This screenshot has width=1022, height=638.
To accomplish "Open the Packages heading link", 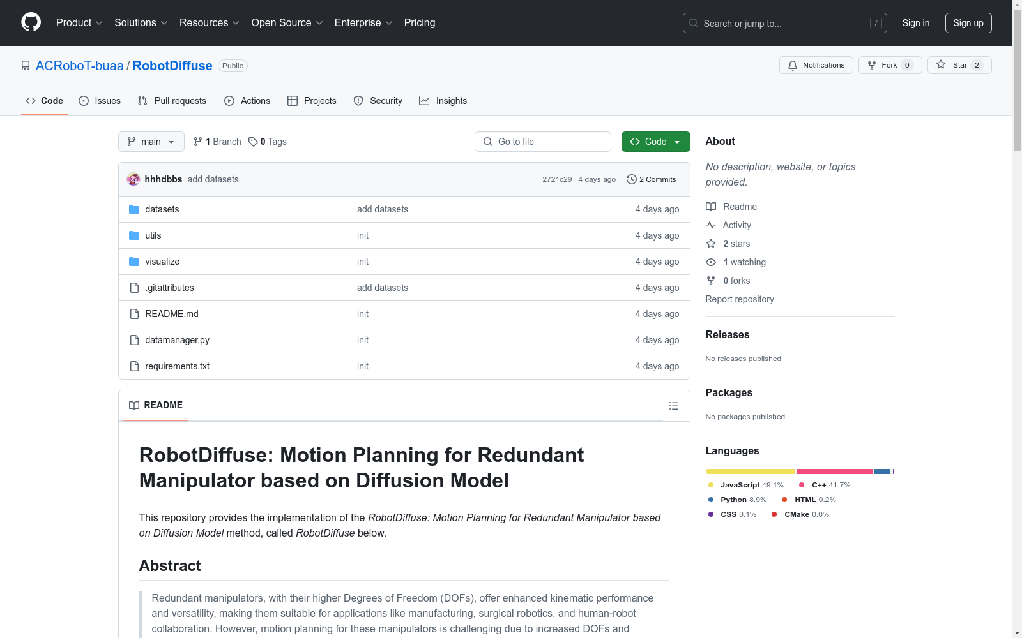I will click(x=729, y=392).
